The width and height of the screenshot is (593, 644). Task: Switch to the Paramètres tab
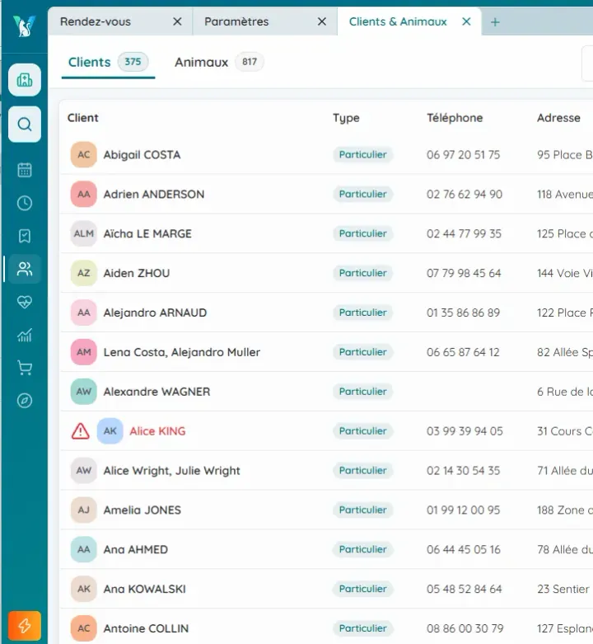click(265, 21)
